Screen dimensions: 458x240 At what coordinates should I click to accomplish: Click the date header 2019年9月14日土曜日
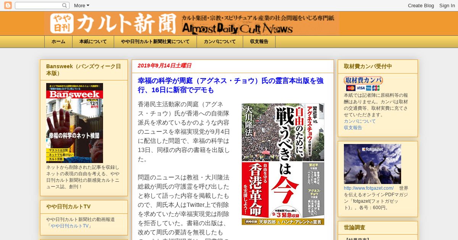tap(164, 66)
